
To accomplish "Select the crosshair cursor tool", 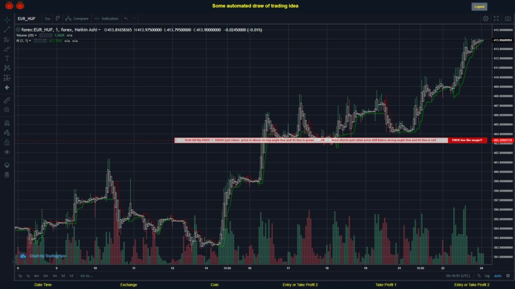I will pyautogui.click(x=7, y=20).
